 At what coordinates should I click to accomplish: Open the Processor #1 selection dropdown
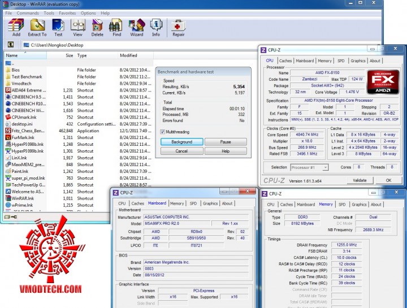point(309,167)
